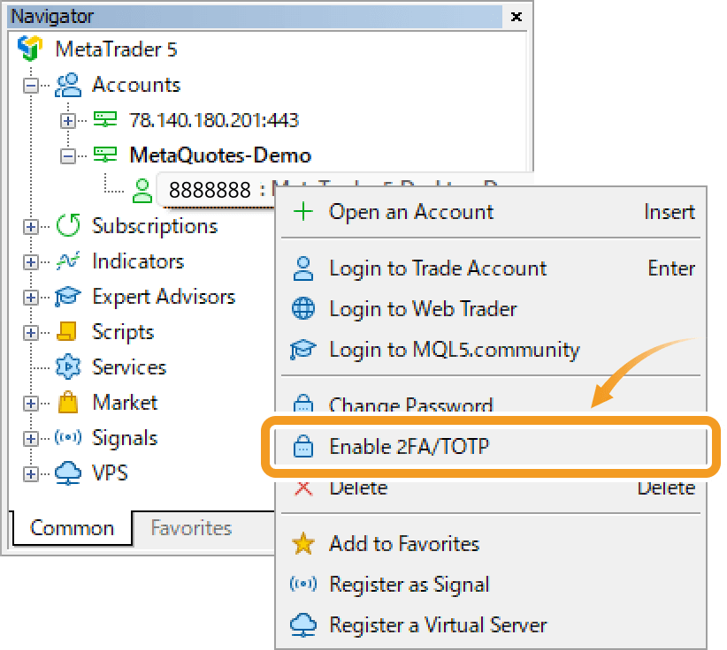Click the user icon beside Login to Trade Account
The width and height of the screenshot is (727, 650).
303,268
